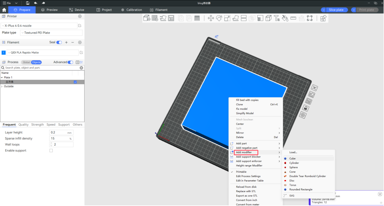The height and width of the screenshot is (206, 384).
Task: Select the Move tool in toolbar
Action: [x=211, y=18]
